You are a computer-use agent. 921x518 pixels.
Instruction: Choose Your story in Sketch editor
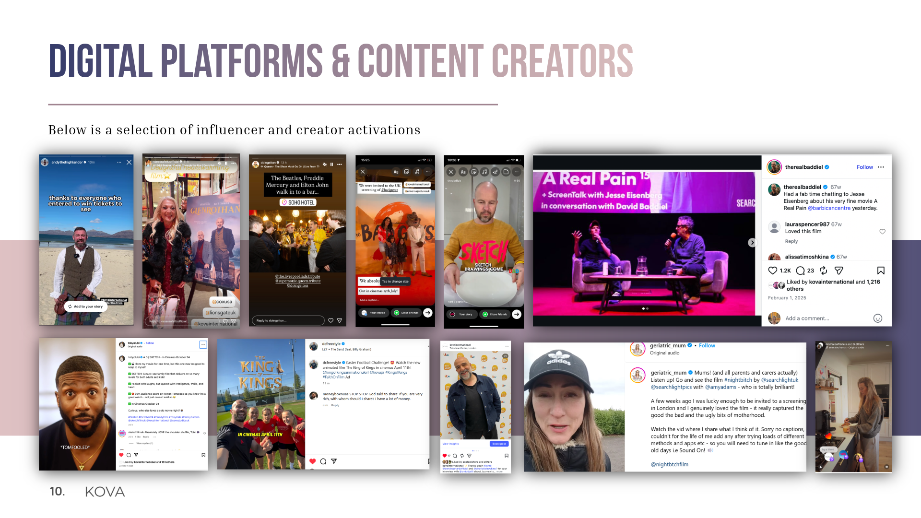(461, 314)
